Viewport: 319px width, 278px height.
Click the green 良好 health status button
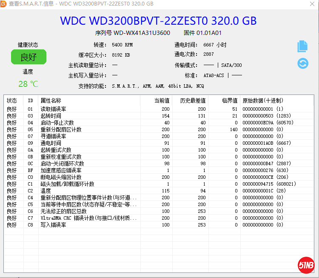pyautogui.click(x=28, y=57)
